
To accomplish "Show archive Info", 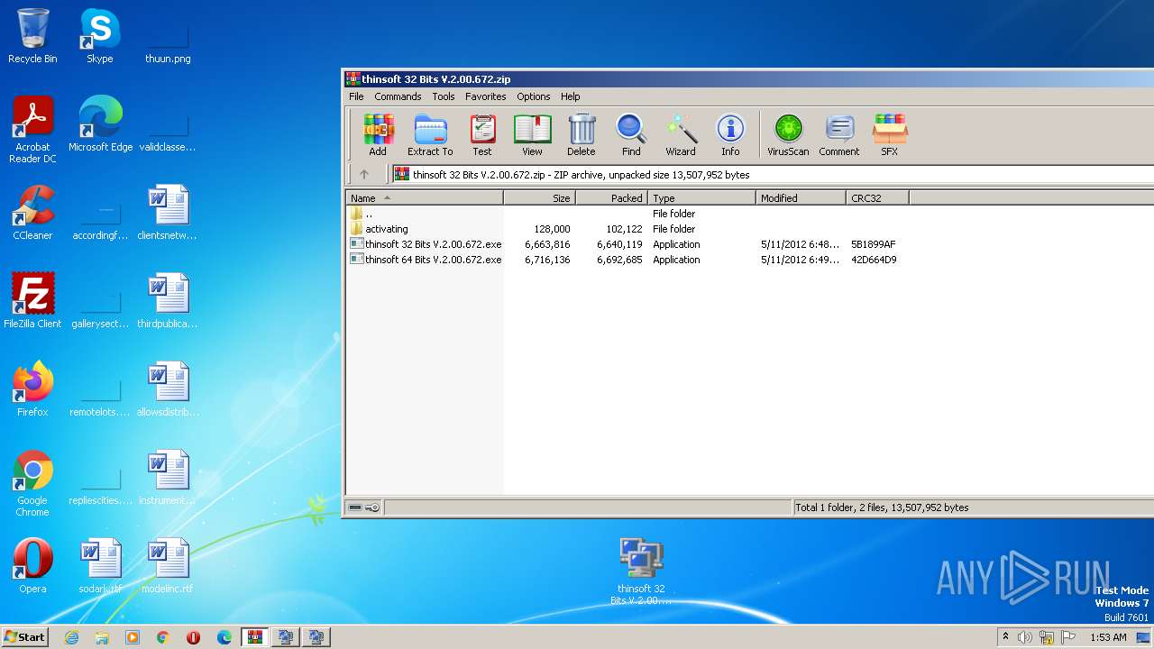I will click(x=730, y=135).
